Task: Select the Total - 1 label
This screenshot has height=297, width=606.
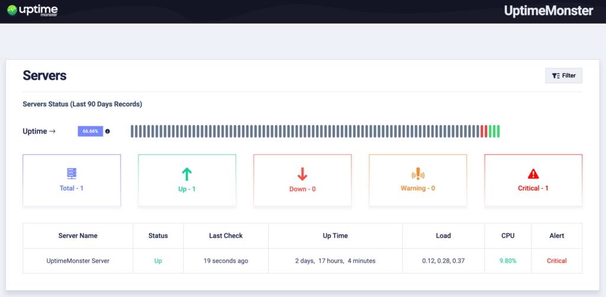Action: (x=72, y=188)
